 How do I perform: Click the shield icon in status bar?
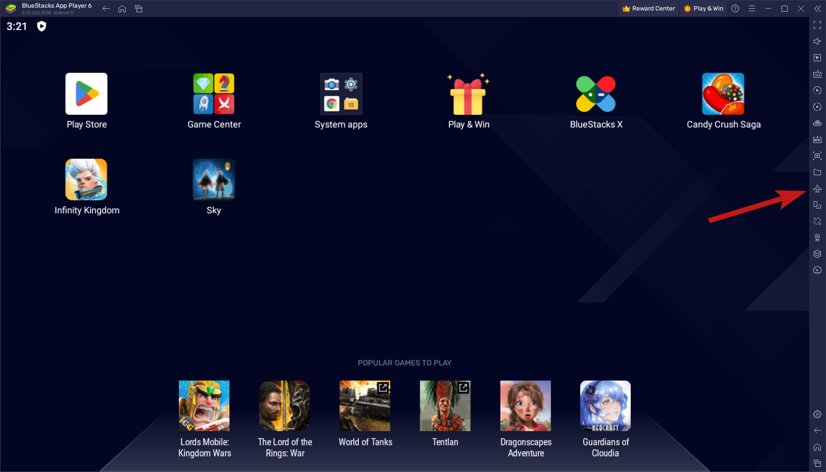[42, 26]
